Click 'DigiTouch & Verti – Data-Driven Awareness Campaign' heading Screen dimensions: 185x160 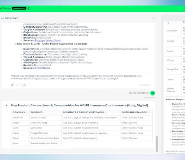(x=52, y=44)
